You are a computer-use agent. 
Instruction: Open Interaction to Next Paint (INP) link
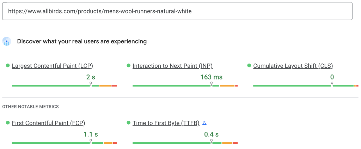coord(172,66)
